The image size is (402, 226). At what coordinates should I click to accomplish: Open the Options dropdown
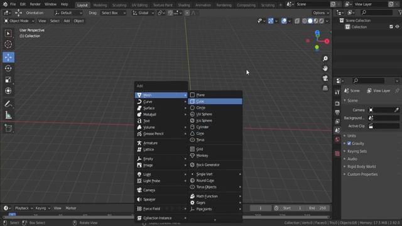320,13
